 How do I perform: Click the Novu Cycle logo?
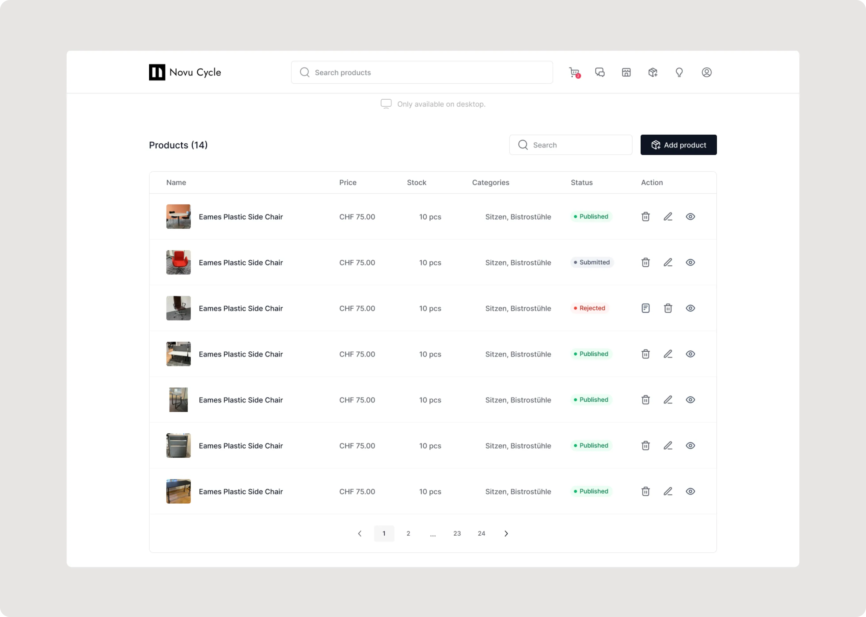coord(185,72)
